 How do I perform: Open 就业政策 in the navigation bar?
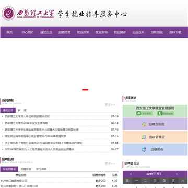83,32
